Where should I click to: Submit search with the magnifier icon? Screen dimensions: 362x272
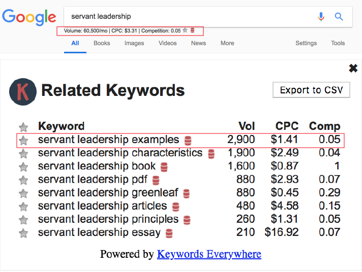tap(339, 17)
